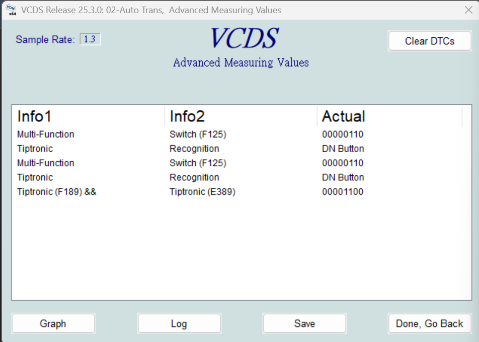Click the VCDS app icon in title bar
Viewport: 479px width, 342px height.
tap(11, 10)
